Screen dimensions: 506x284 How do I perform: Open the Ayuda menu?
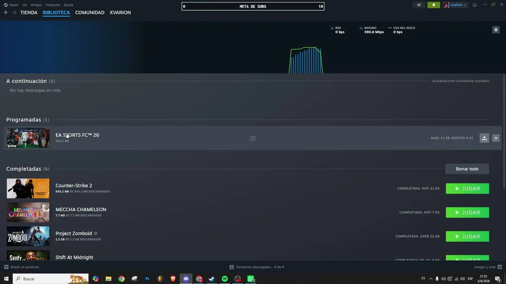[x=68, y=5]
